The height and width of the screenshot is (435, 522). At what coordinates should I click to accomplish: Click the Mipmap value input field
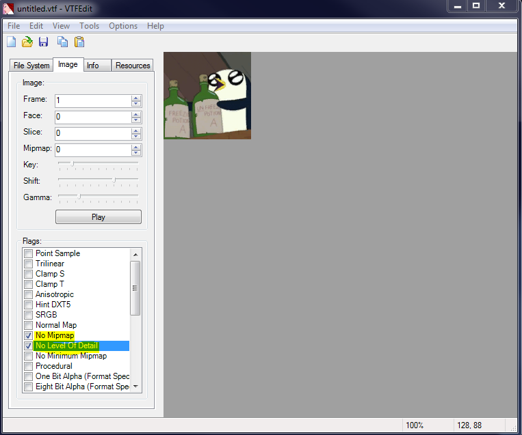(x=93, y=149)
